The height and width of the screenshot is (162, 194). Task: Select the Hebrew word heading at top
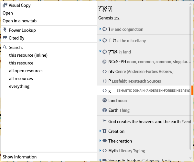(x=105, y=8)
